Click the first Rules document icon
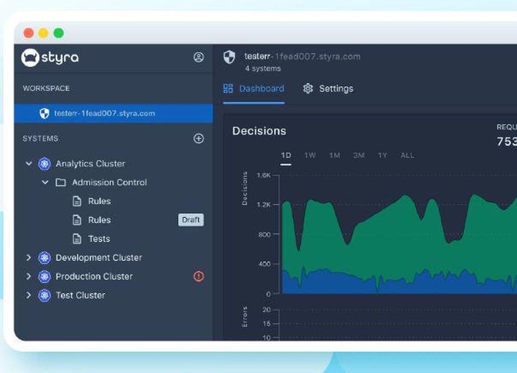Image resolution: width=517 pixels, height=373 pixels. (x=77, y=201)
